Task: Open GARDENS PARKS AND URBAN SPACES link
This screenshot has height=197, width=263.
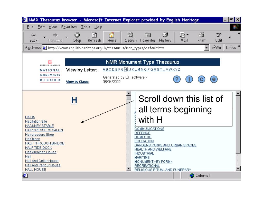Action: [x=165, y=145]
